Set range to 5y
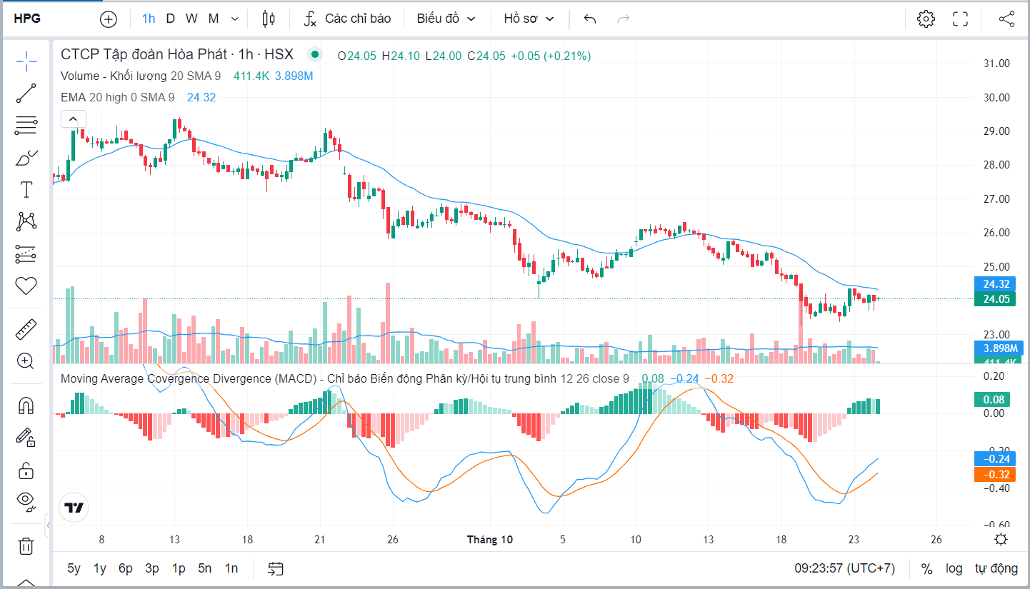1030x589 pixels. (74, 569)
